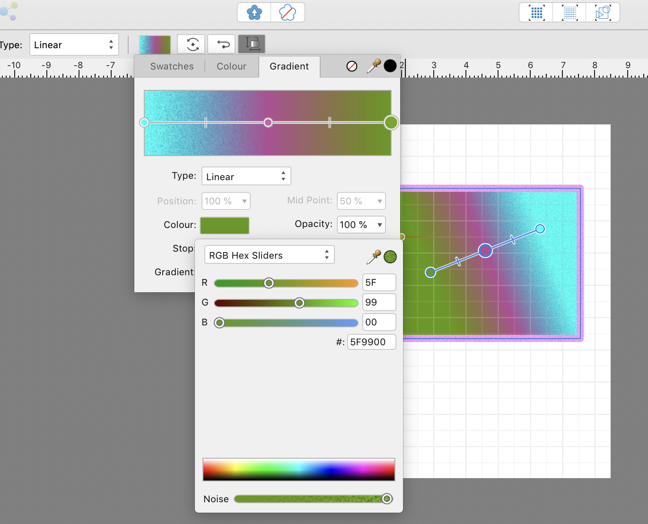Image resolution: width=648 pixels, height=524 pixels.
Task: Select the edit fill on object icon
Action: point(252,44)
